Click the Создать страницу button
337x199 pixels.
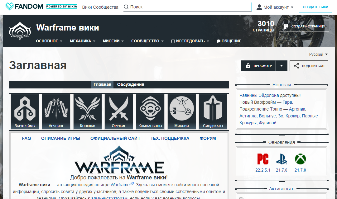304,26
